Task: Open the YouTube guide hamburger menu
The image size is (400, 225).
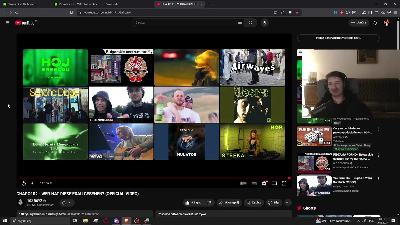Action: (x=7, y=22)
